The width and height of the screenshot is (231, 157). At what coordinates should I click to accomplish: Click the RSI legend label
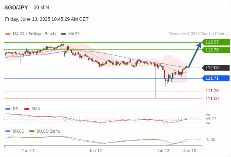[x=16, y=109]
